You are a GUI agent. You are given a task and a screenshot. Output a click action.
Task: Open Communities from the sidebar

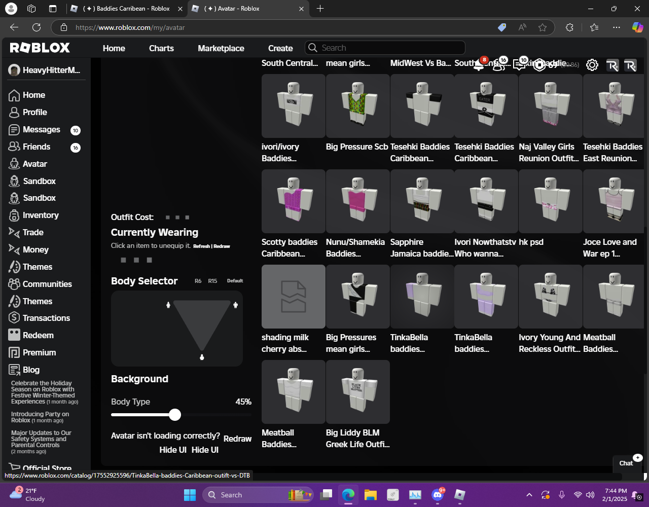click(x=41, y=284)
